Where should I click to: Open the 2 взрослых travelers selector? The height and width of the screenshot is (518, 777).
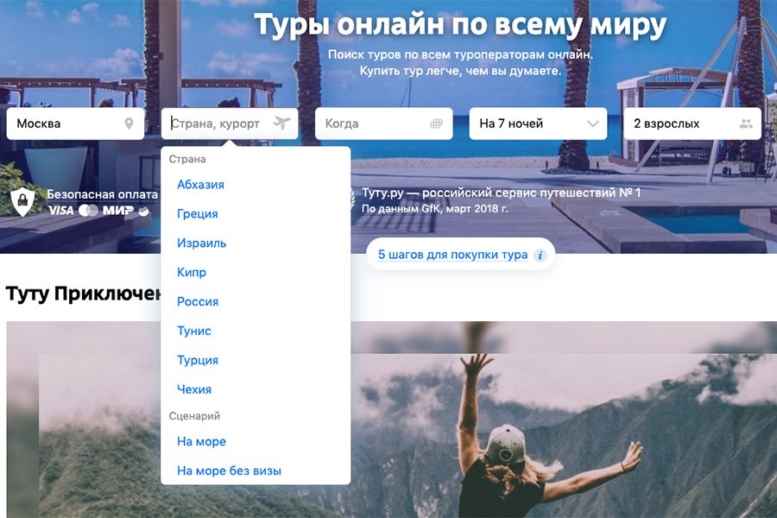click(692, 123)
